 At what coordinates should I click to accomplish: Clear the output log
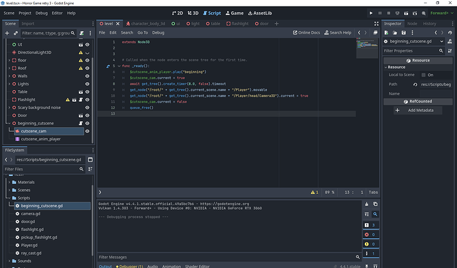pyautogui.click(x=367, y=204)
